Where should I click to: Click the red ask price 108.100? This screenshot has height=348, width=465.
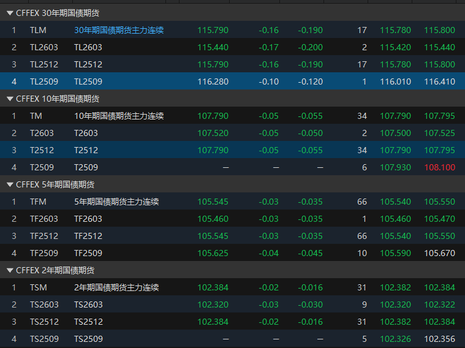(439, 167)
